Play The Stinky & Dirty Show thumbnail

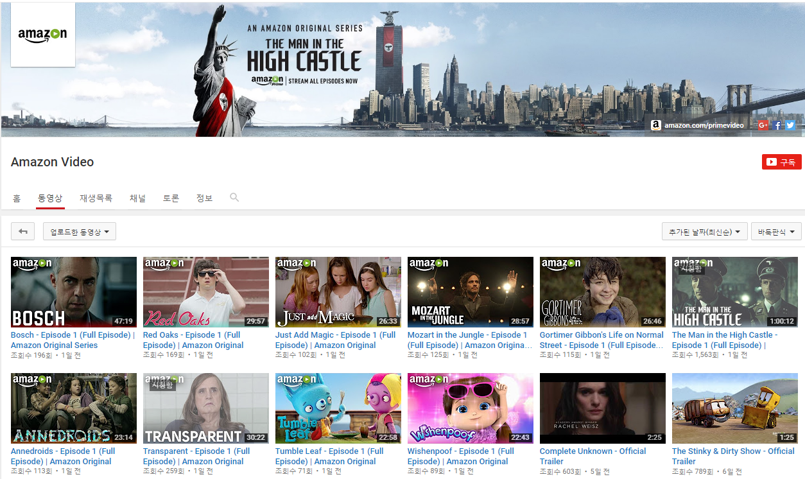coord(735,408)
